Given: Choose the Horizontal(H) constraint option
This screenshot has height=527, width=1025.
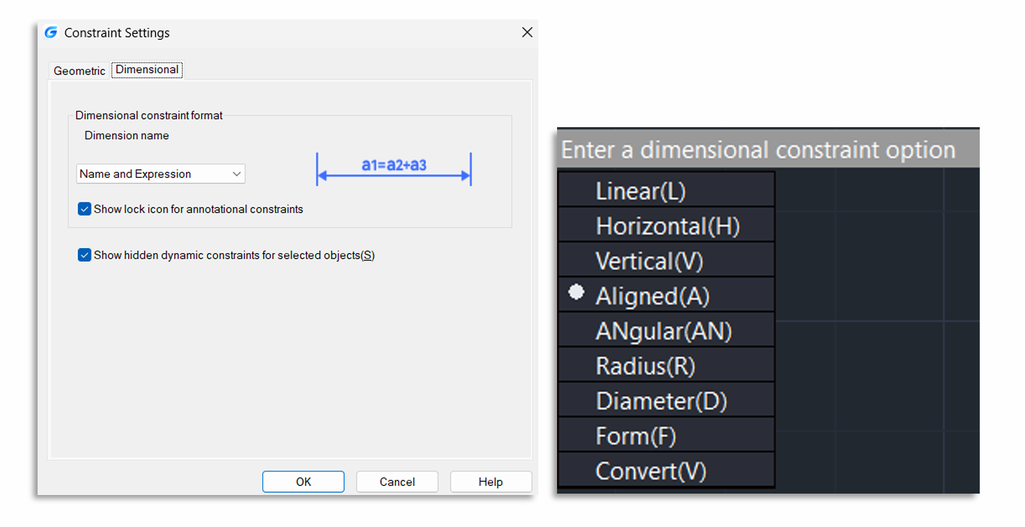Looking at the screenshot, I should pyautogui.click(x=666, y=226).
